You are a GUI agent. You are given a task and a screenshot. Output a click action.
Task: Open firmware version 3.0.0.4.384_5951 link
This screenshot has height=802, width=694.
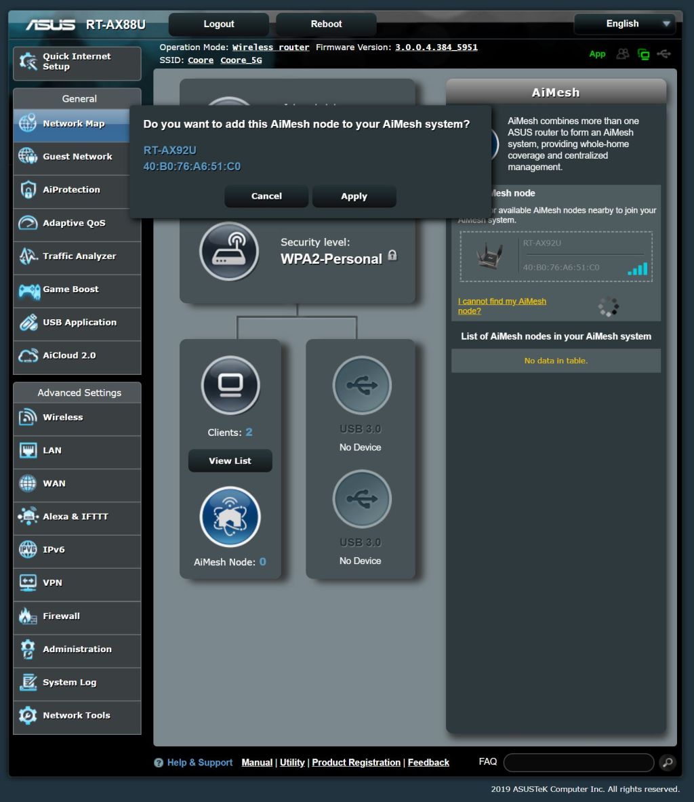pyautogui.click(x=436, y=47)
